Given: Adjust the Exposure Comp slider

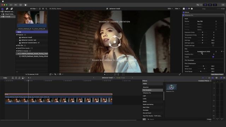Looking at the screenshot, I should pyautogui.click(x=202, y=32).
